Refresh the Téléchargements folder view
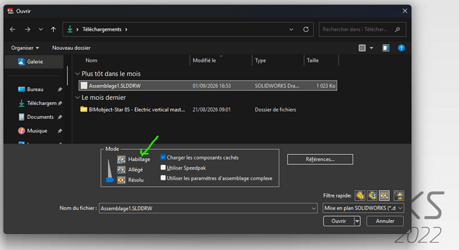459x250 pixels. click(306, 29)
